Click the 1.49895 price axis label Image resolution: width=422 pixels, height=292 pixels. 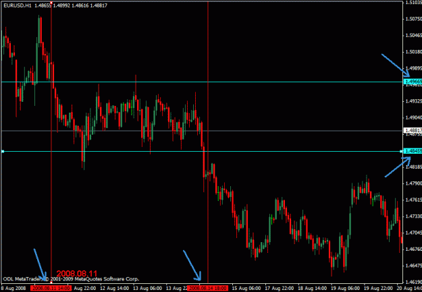pyautogui.click(x=413, y=68)
